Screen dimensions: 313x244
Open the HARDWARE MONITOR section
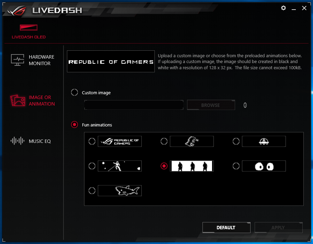point(41,60)
